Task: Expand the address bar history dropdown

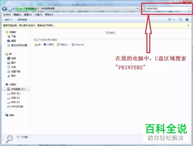Action: pyautogui.click(x=137, y=9)
